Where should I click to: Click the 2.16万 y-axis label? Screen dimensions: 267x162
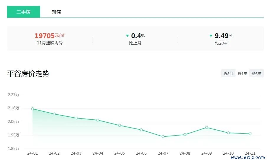pos(14,108)
